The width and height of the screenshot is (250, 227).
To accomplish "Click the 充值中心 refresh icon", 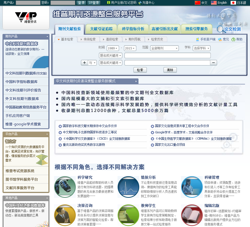I will tap(140, 3).
